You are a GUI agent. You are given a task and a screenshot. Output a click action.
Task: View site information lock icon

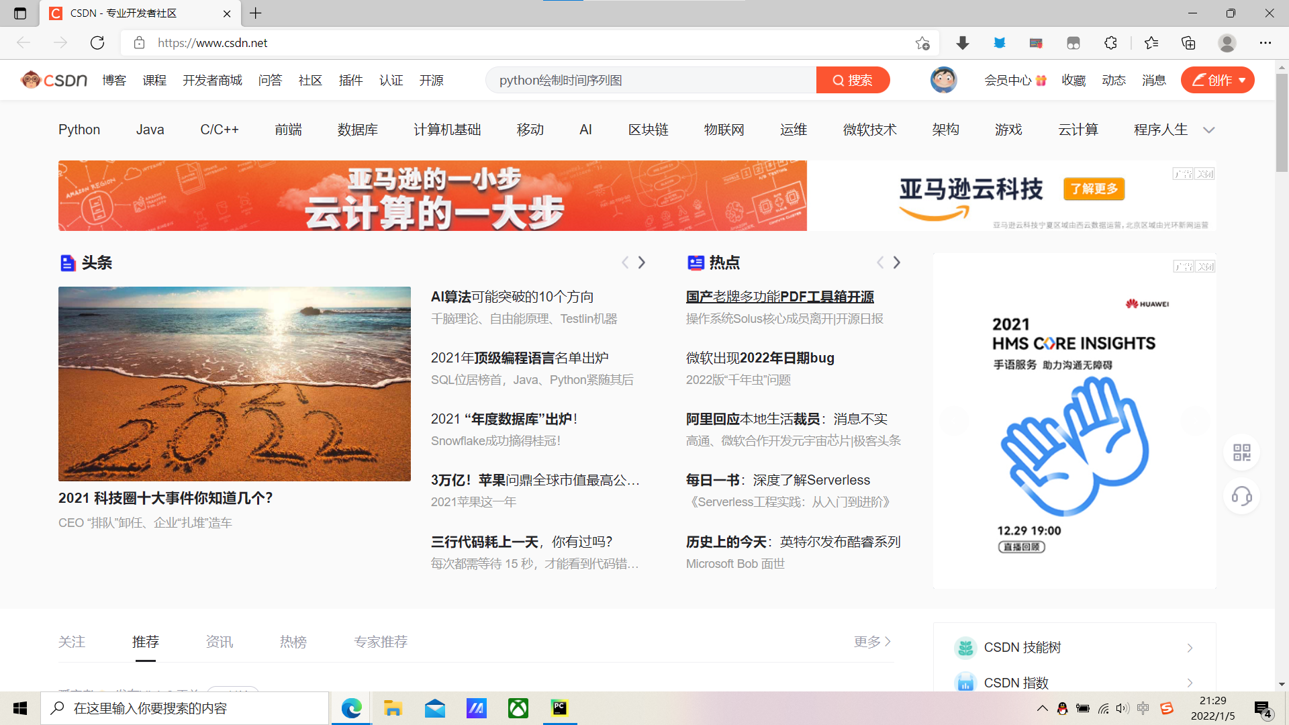tap(139, 43)
